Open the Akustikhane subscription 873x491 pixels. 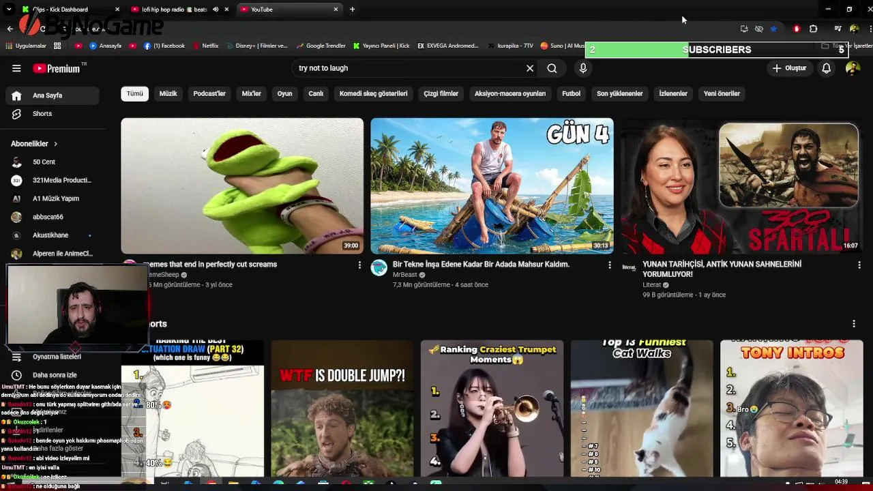[x=53, y=235]
